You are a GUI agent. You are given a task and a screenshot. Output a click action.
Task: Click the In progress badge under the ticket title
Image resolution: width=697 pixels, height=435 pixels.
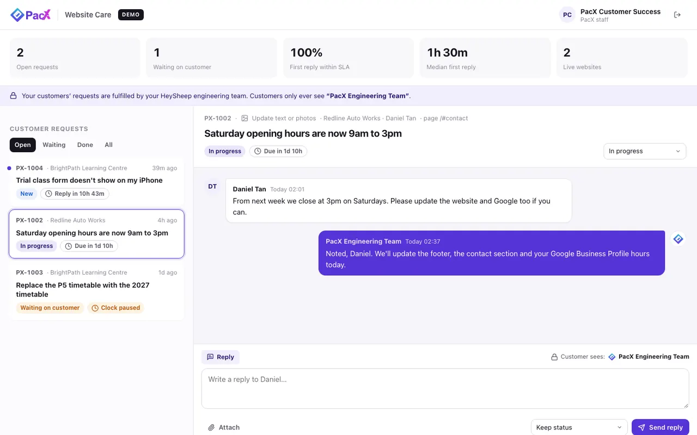[225, 151]
